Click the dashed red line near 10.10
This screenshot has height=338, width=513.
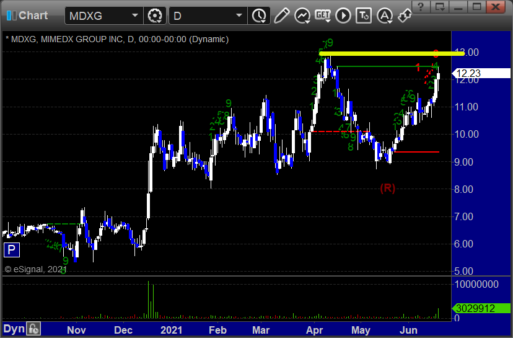point(340,131)
